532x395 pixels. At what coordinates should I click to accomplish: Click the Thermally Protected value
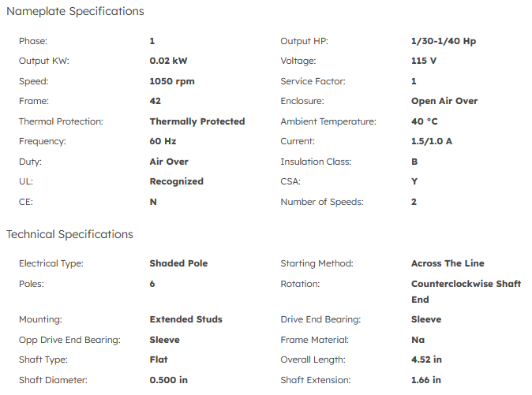pyautogui.click(x=197, y=121)
